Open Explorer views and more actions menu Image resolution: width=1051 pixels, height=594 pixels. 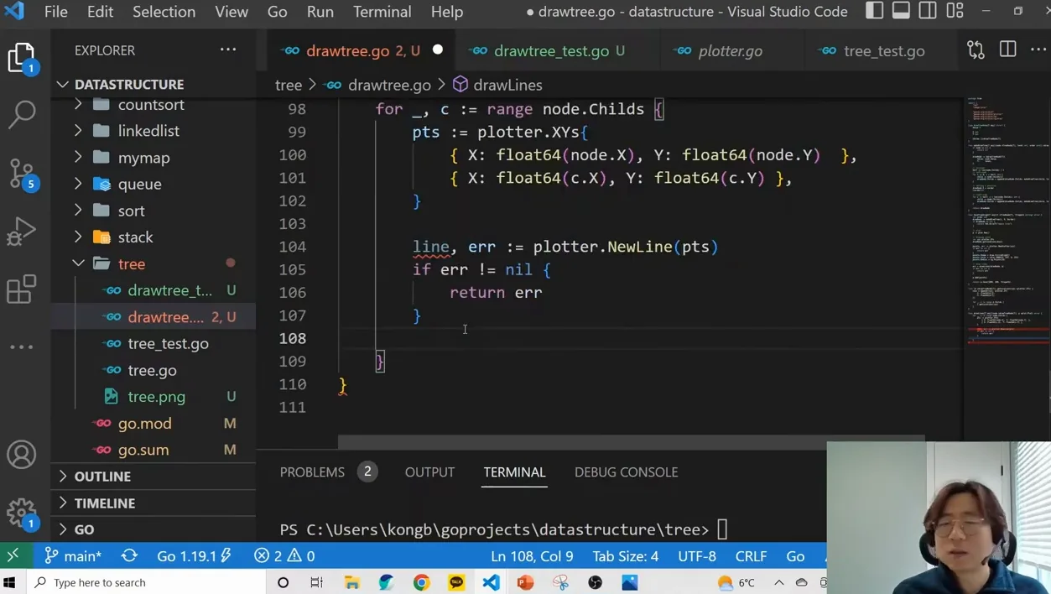pyautogui.click(x=228, y=50)
